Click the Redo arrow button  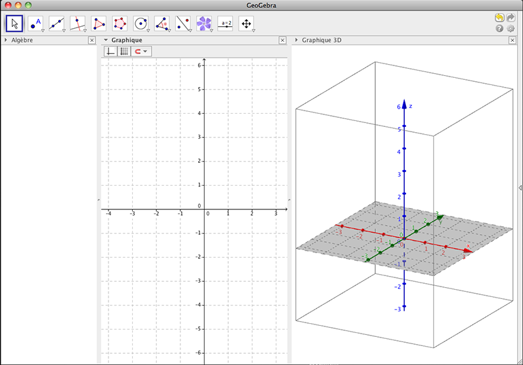coord(511,18)
